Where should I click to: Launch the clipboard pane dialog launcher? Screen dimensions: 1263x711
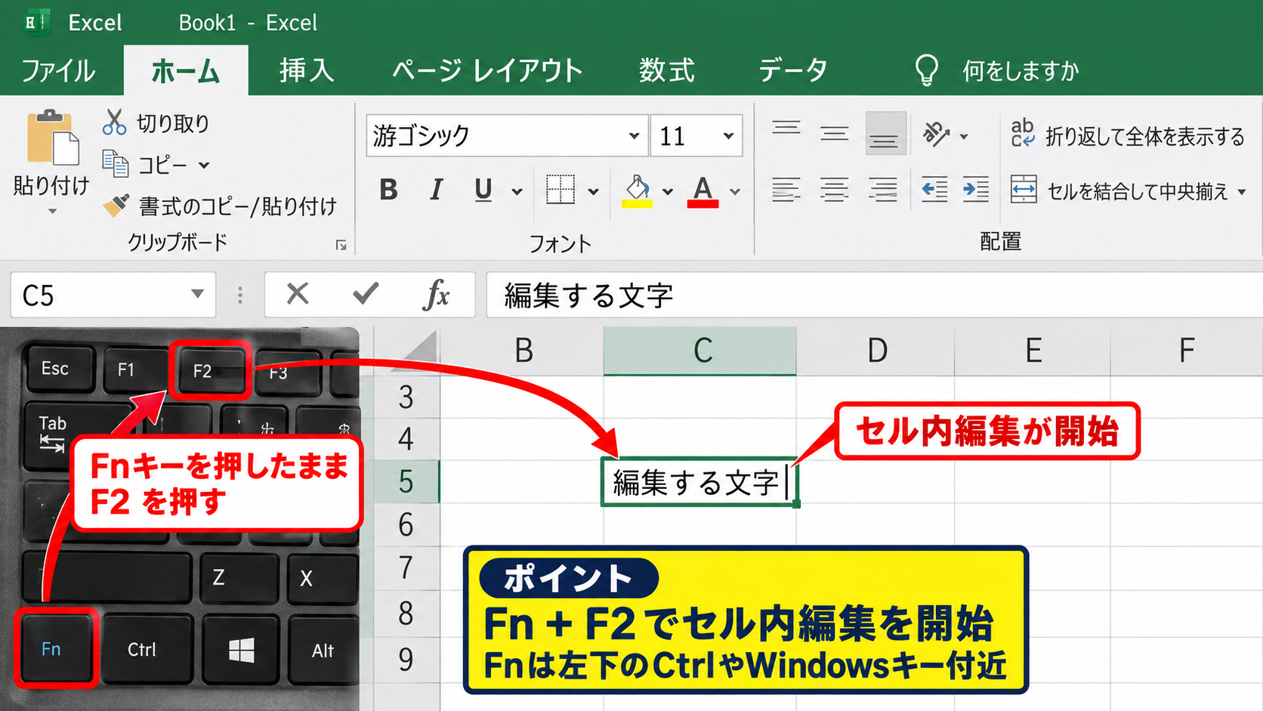tap(341, 245)
